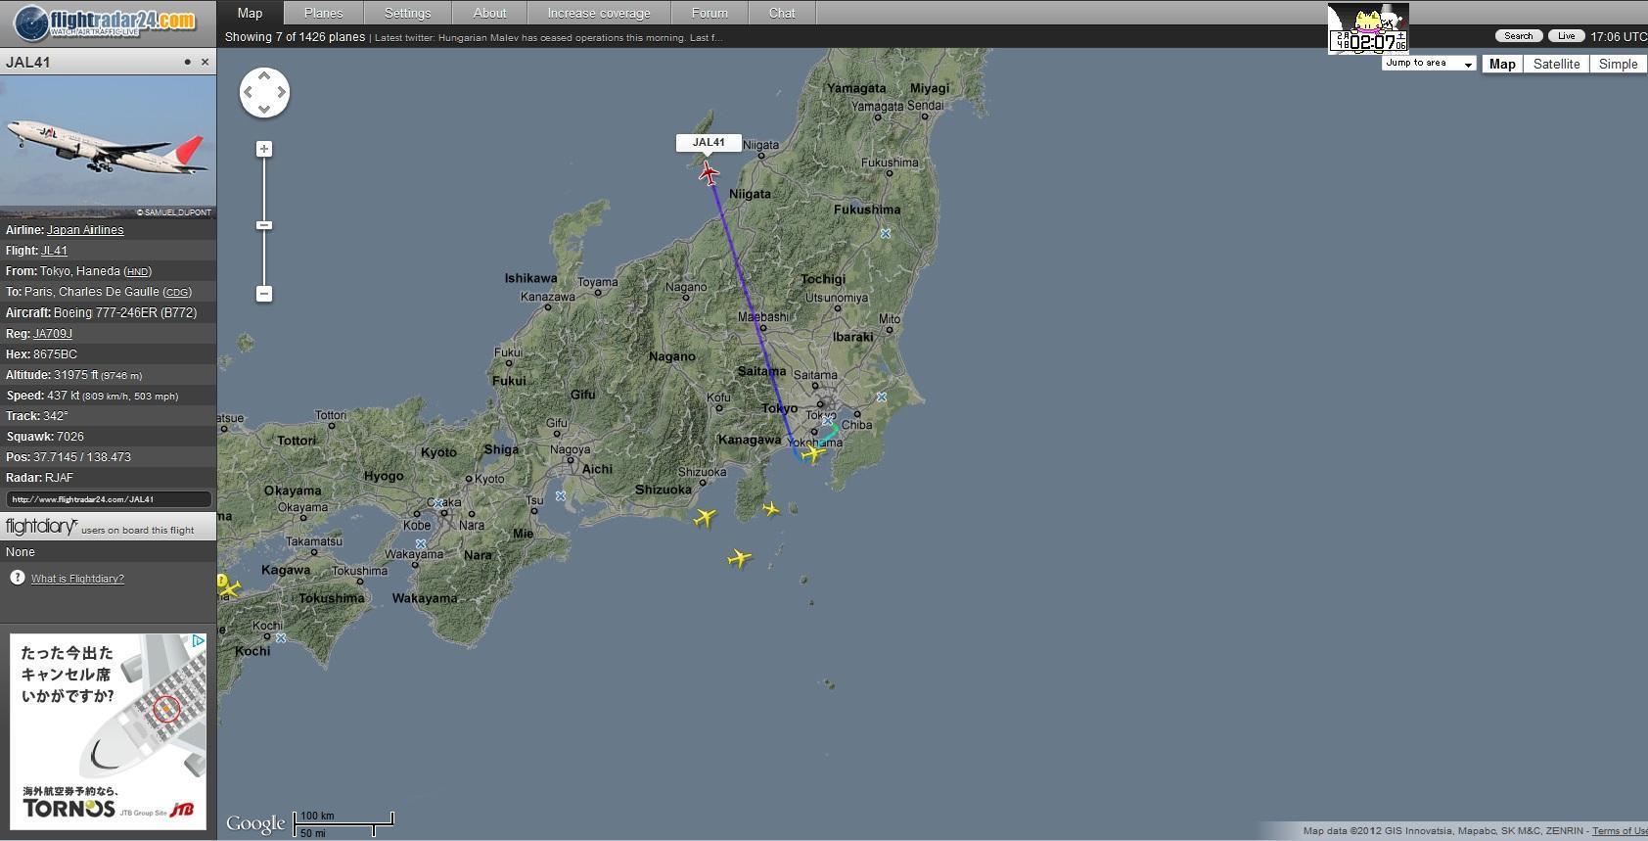Image resolution: width=1648 pixels, height=841 pixels.
Task: Select the yellow plane near Yokohama
Action: pyautogui.click(x=813, y=452)
